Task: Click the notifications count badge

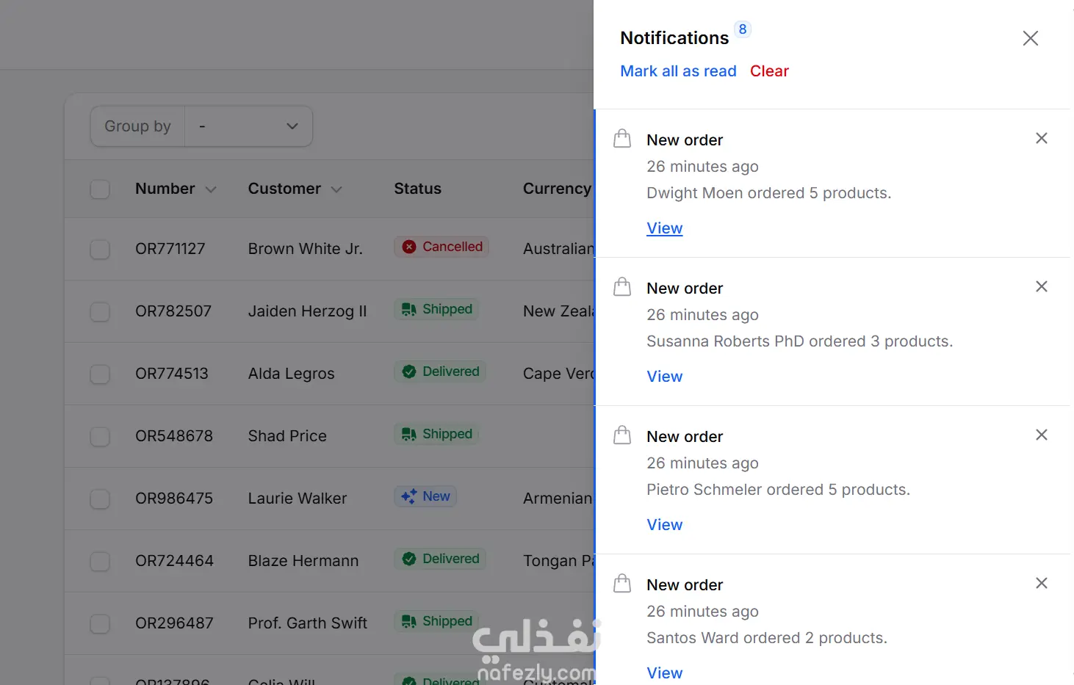Action: (743, 29)
